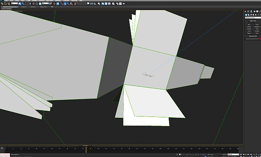Click the Sphere primitive button
The height and width of the screenshot is (157, 261).
click(x=249, y=27)
